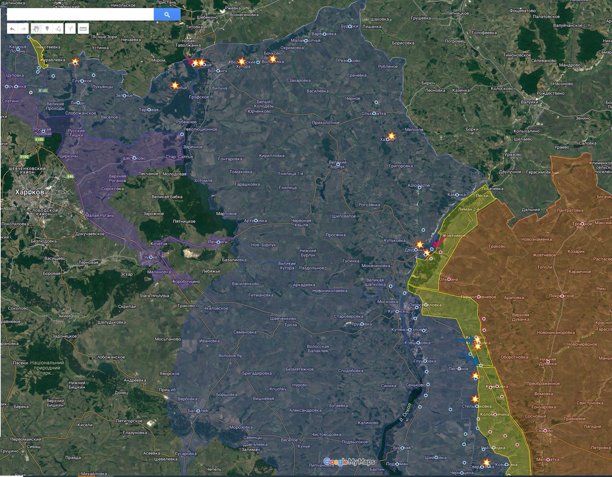The height and width of the screenshot is (477, 612).
Task: Open pink dot marker at Ольшана
Action: (448, 279)
